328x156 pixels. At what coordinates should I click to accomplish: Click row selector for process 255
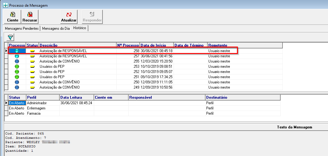click(6, 61)
